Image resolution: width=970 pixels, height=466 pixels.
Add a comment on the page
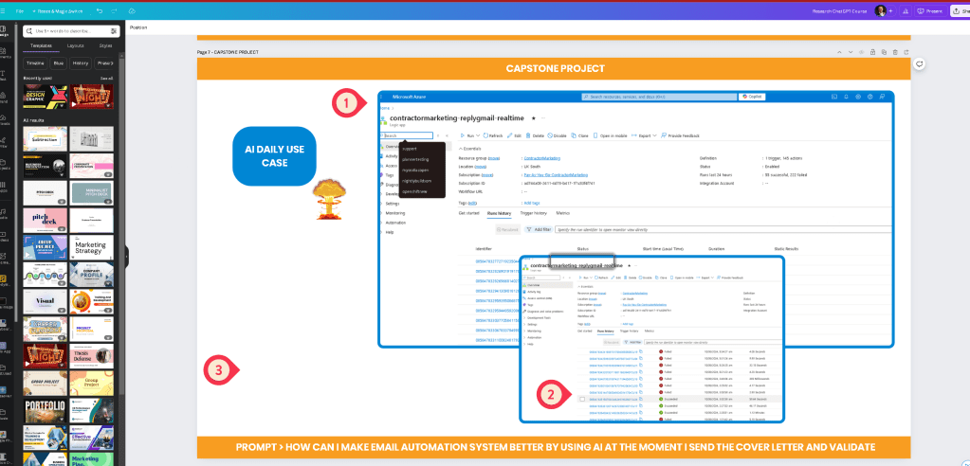[920, 63]
